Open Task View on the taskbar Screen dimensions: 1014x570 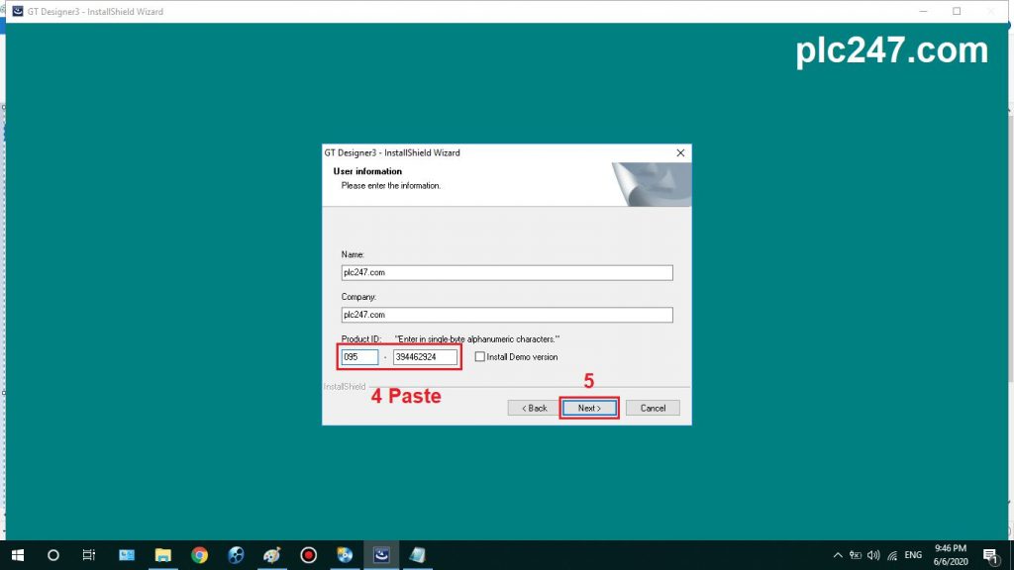click(88, 555)
